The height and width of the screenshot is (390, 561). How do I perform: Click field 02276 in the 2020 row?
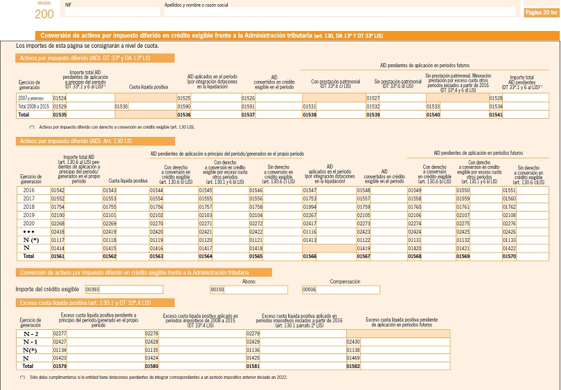pyautogui.click(x=533, y=223)
